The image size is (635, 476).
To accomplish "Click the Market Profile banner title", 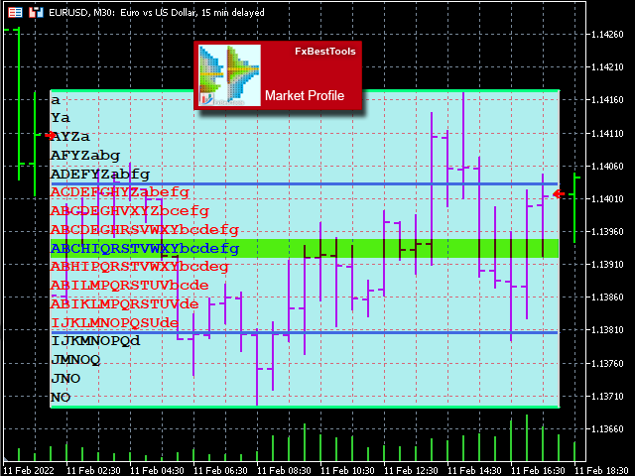I will click(x=305, y=95).
